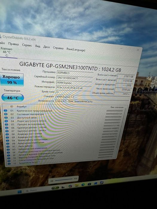Select row Порог доступного запаса
This screenshot has width=157, height=209.
pos(63,121)
